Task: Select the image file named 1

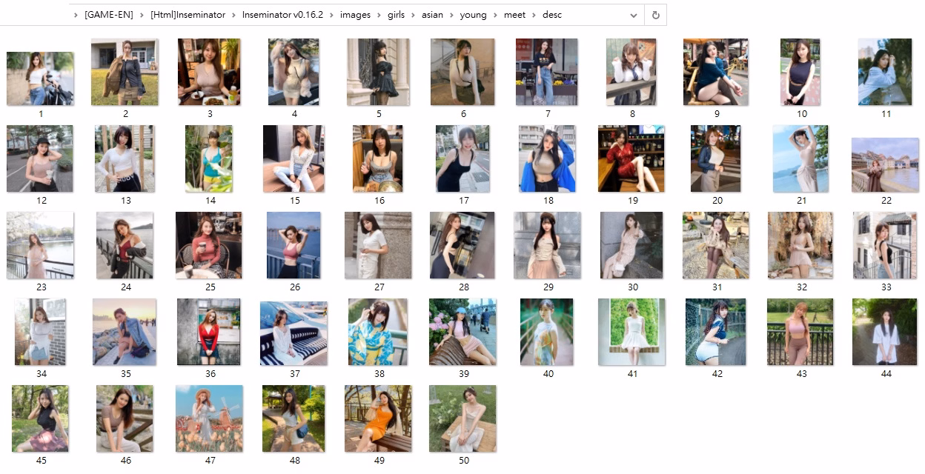Action: [x=40, y=79]
